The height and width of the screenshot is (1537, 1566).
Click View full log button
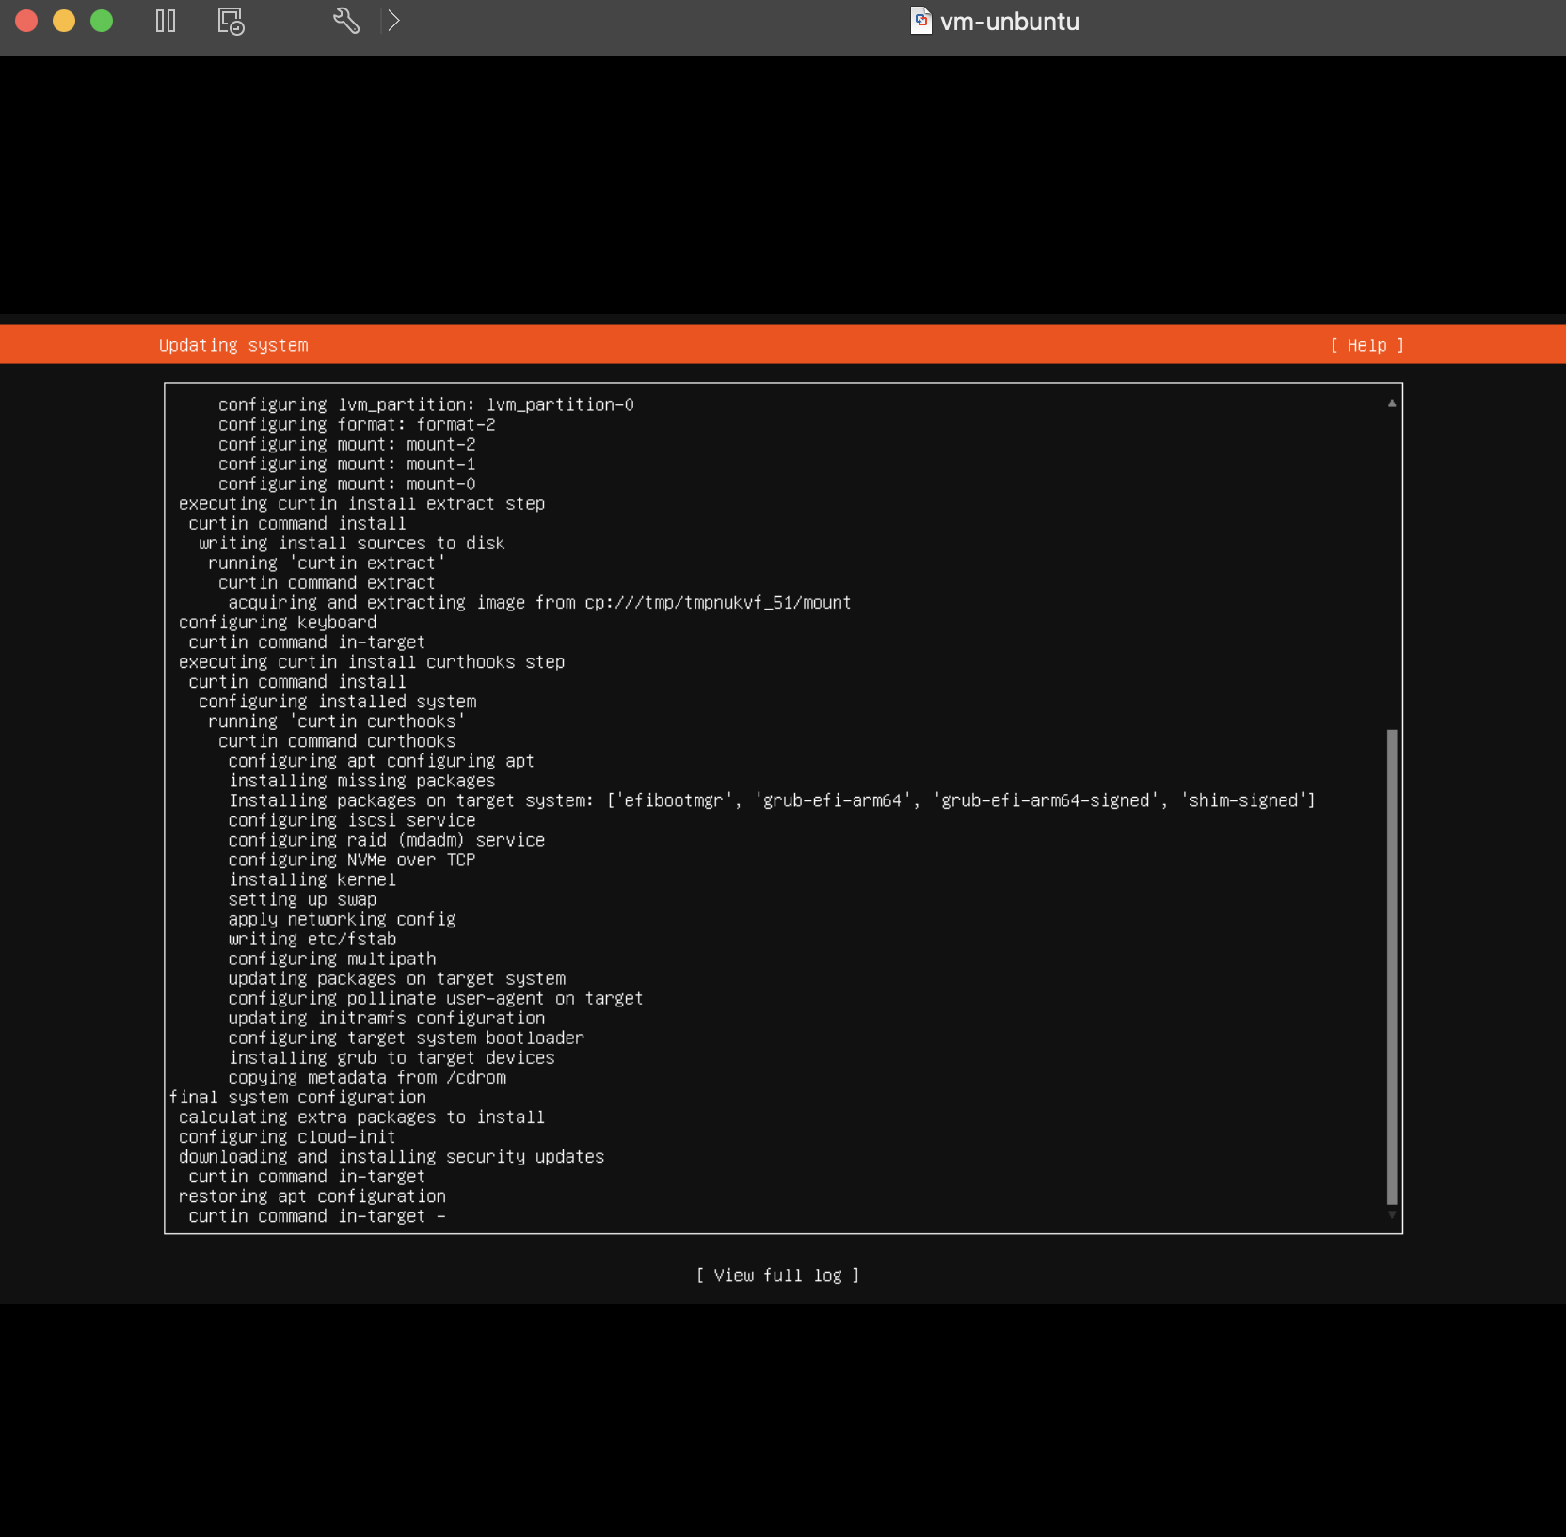click(x=777, y=1276)
